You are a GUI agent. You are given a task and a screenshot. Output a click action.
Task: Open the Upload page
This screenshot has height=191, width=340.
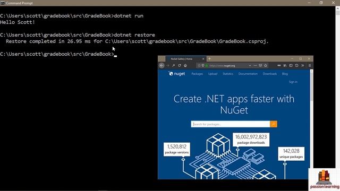(212, 74)
